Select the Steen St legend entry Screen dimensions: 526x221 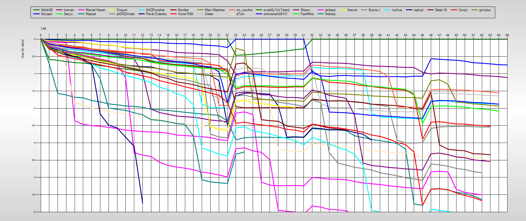point(441,10)
